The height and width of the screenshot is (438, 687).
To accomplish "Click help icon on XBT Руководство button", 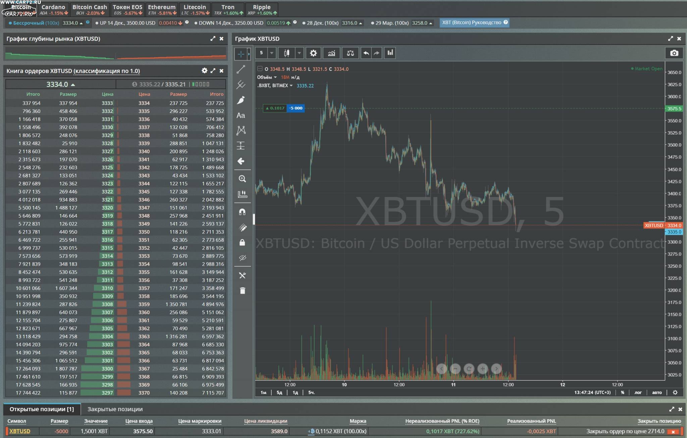I will pyautogui.click(x=506, y=22).
